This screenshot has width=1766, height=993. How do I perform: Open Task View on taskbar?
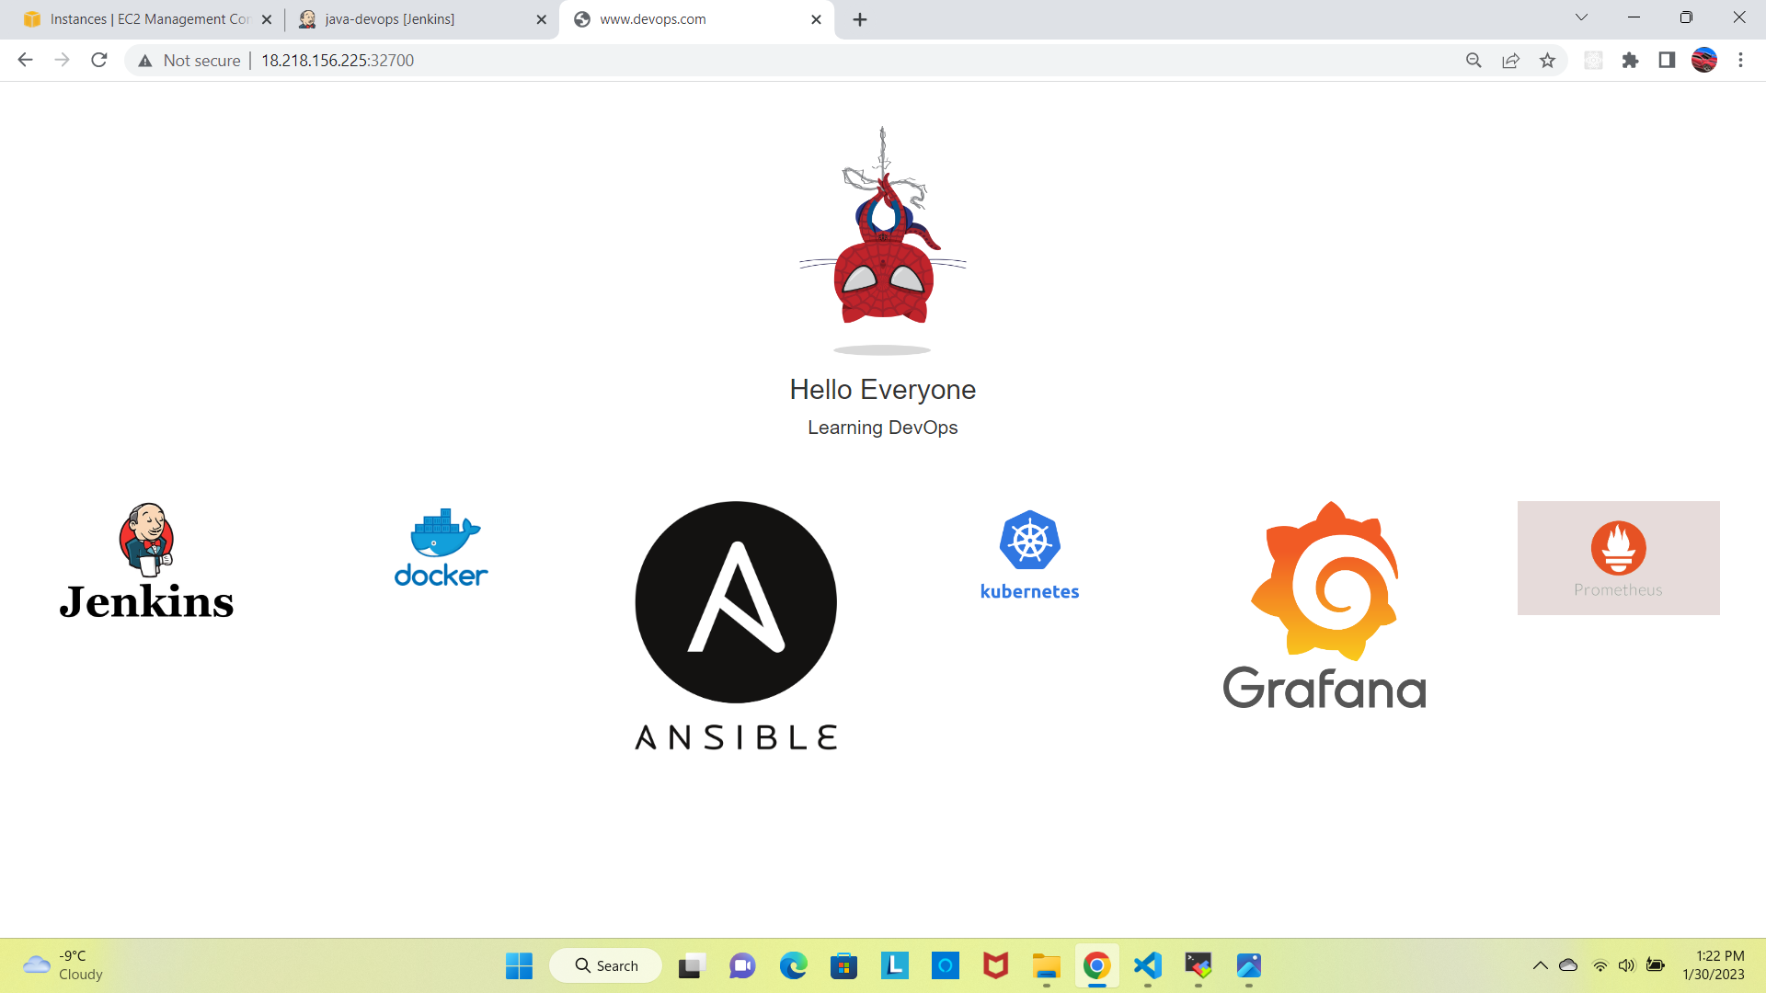coord(691,965)
